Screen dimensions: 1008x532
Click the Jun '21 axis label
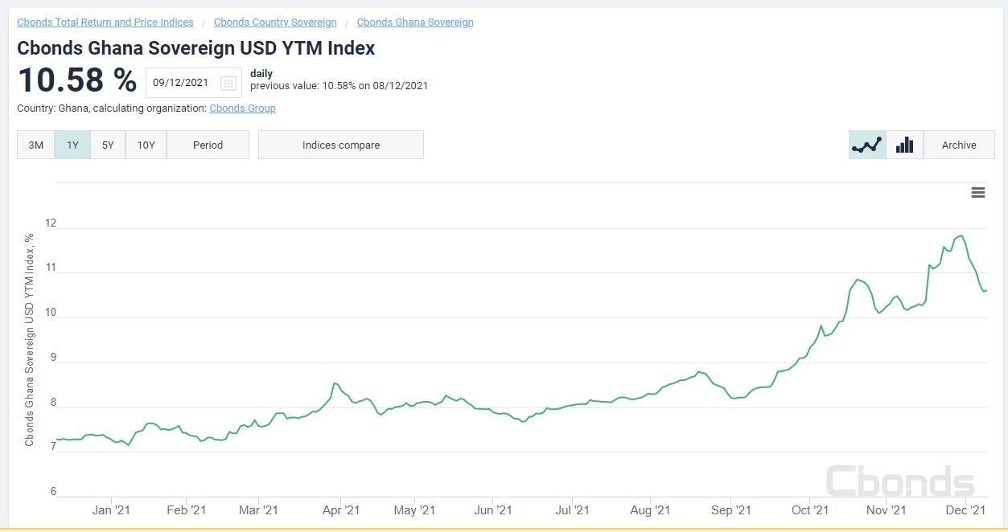[493, 510]
